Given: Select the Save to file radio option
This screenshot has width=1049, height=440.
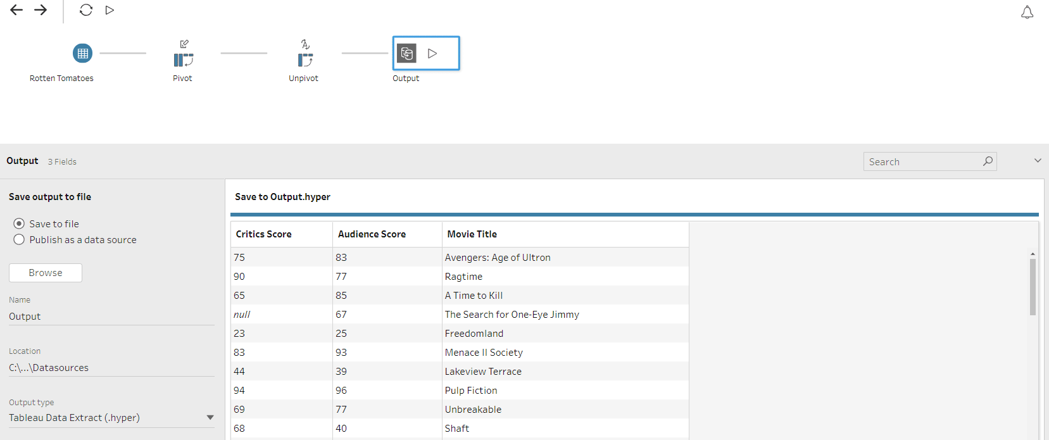Looking at the screenshot, I should click(19, 223).
